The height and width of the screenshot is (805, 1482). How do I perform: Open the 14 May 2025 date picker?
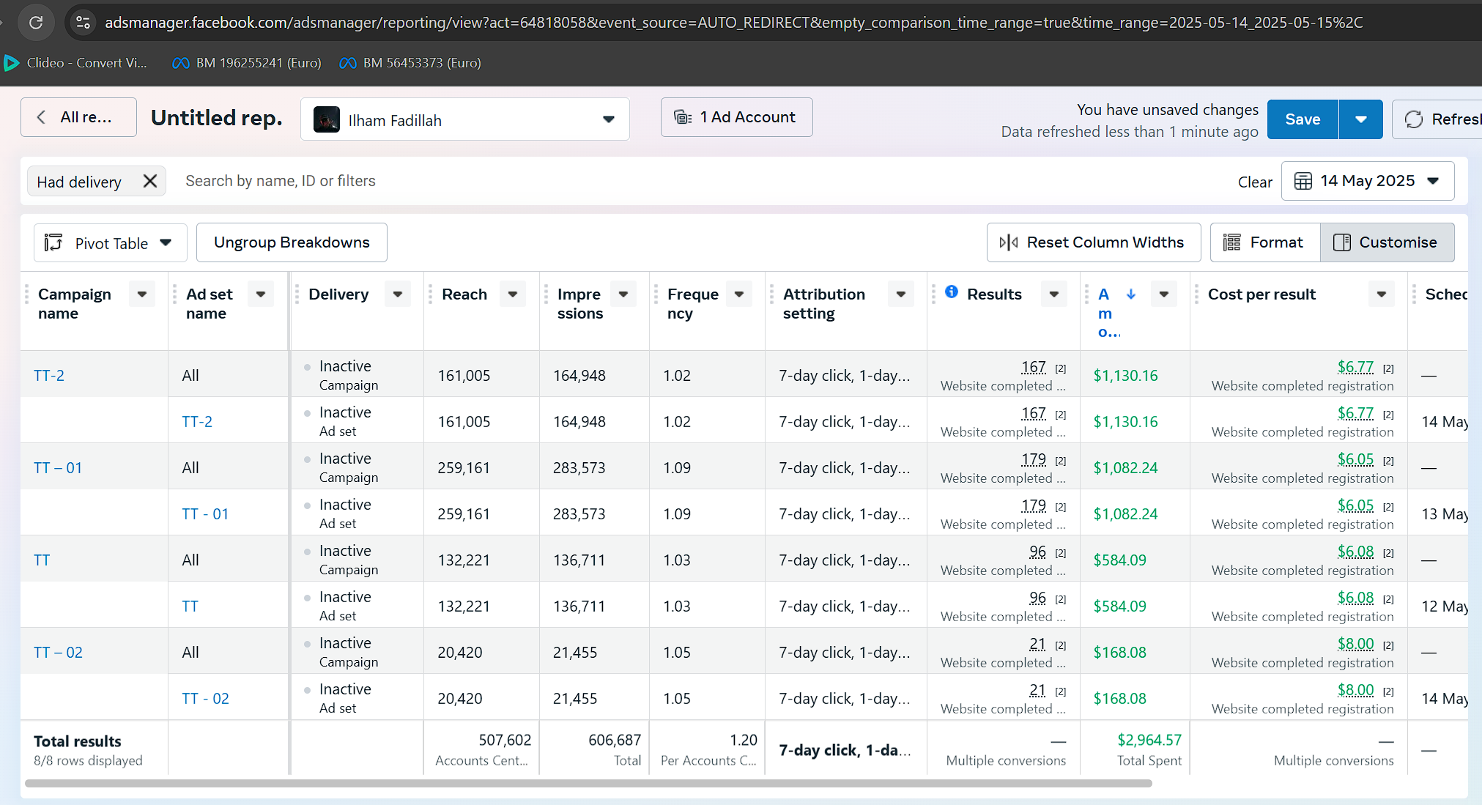pos(1367,181)
